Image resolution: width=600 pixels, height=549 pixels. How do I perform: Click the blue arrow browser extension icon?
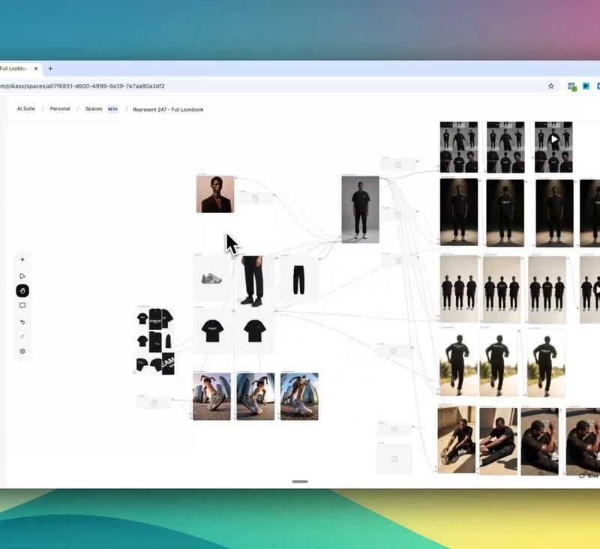586,86
